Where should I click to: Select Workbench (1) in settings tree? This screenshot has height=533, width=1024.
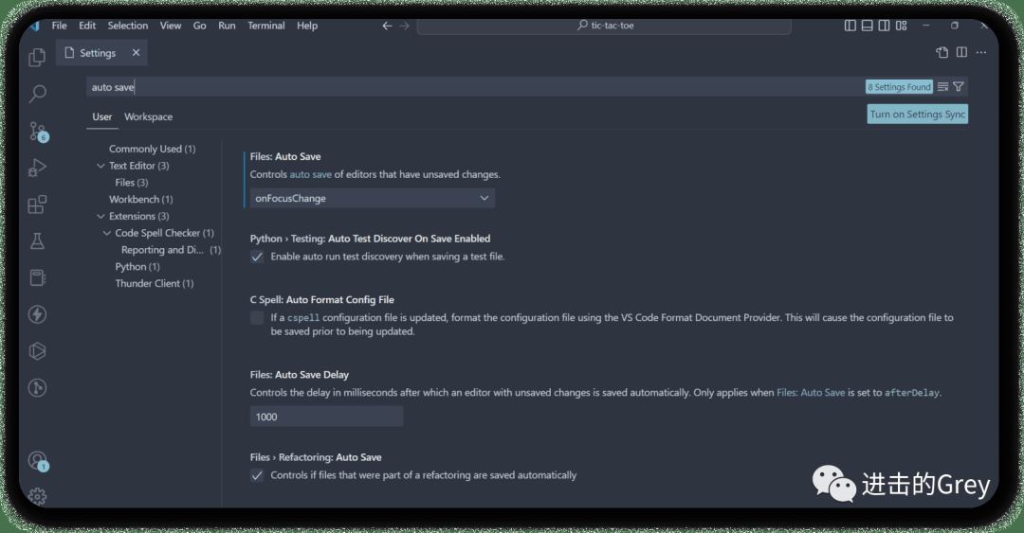(141, 199)
